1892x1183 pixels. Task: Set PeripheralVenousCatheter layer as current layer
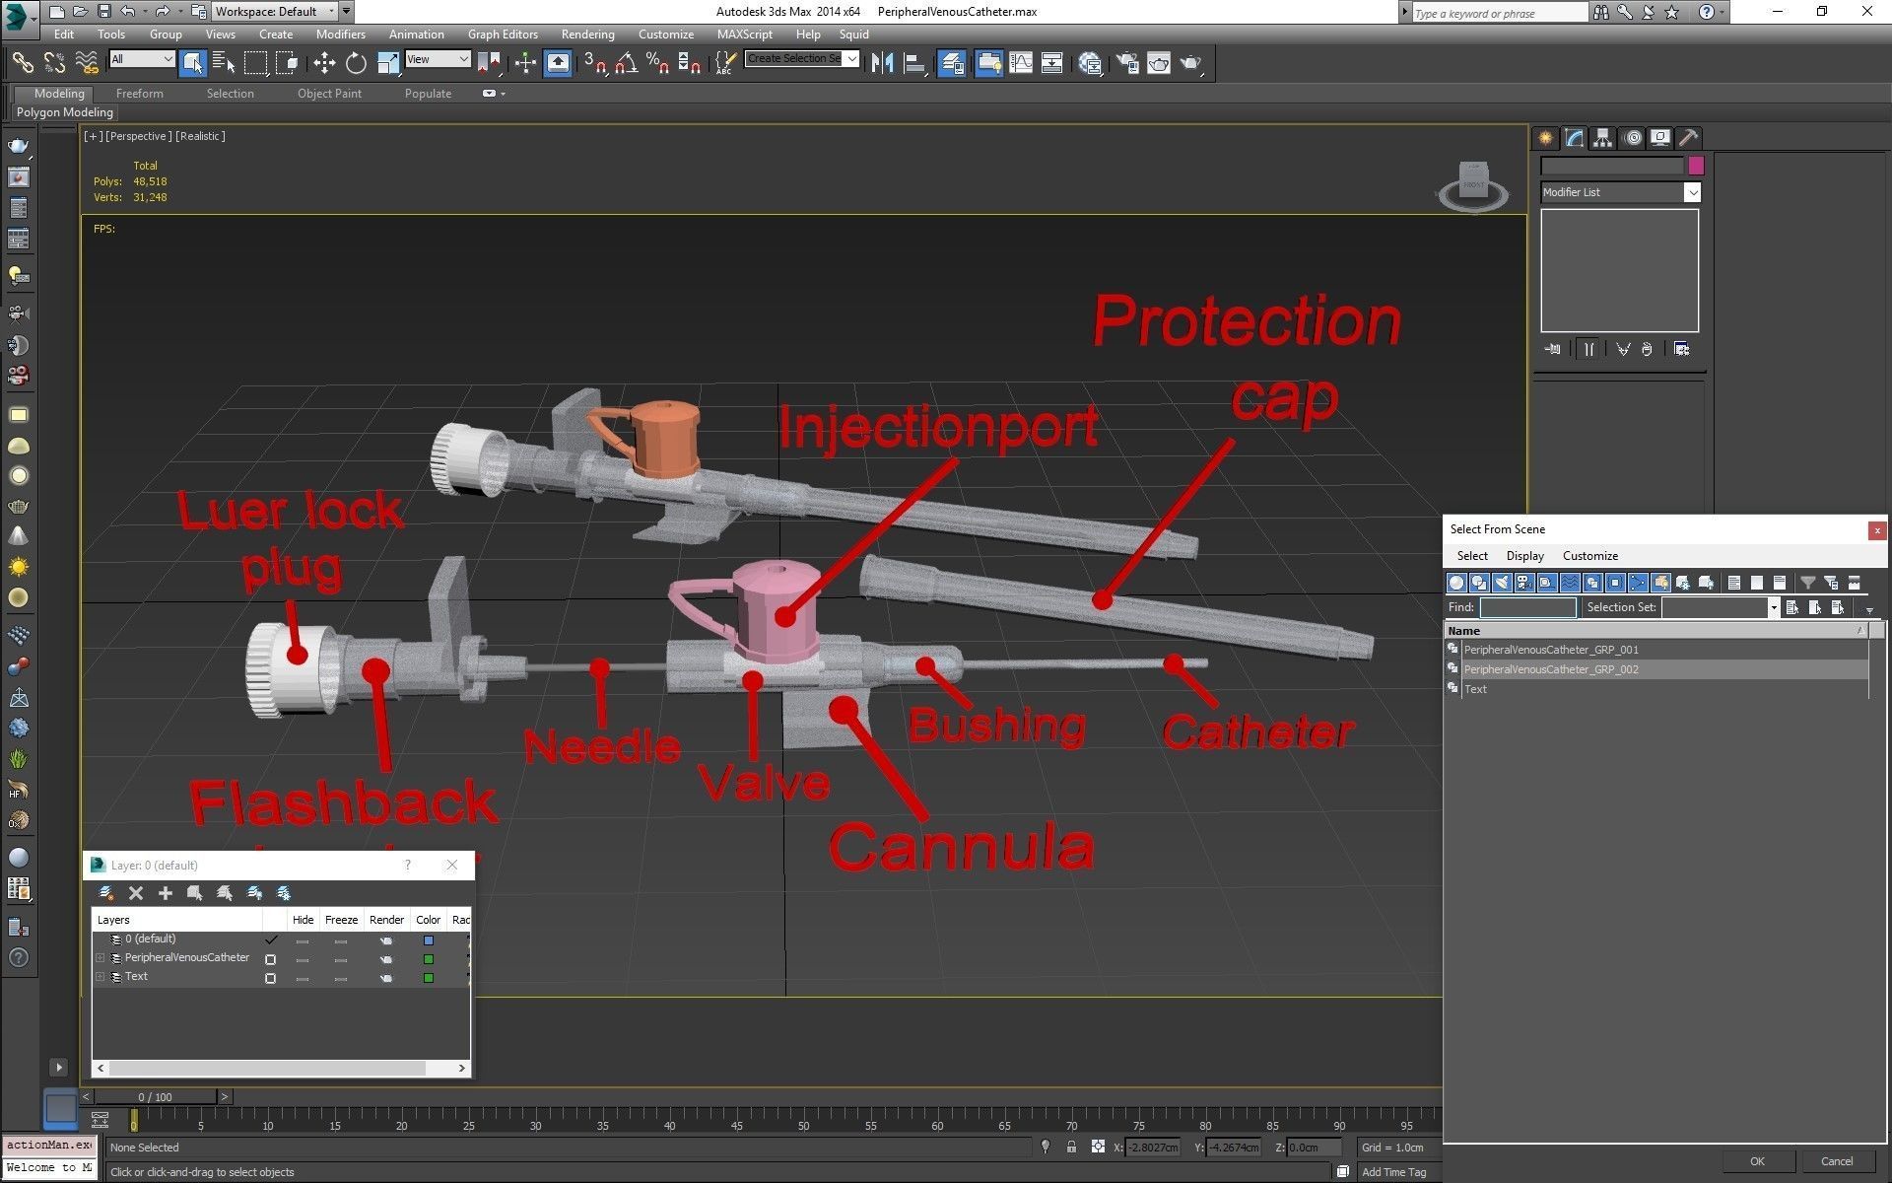tap(270, 959)
